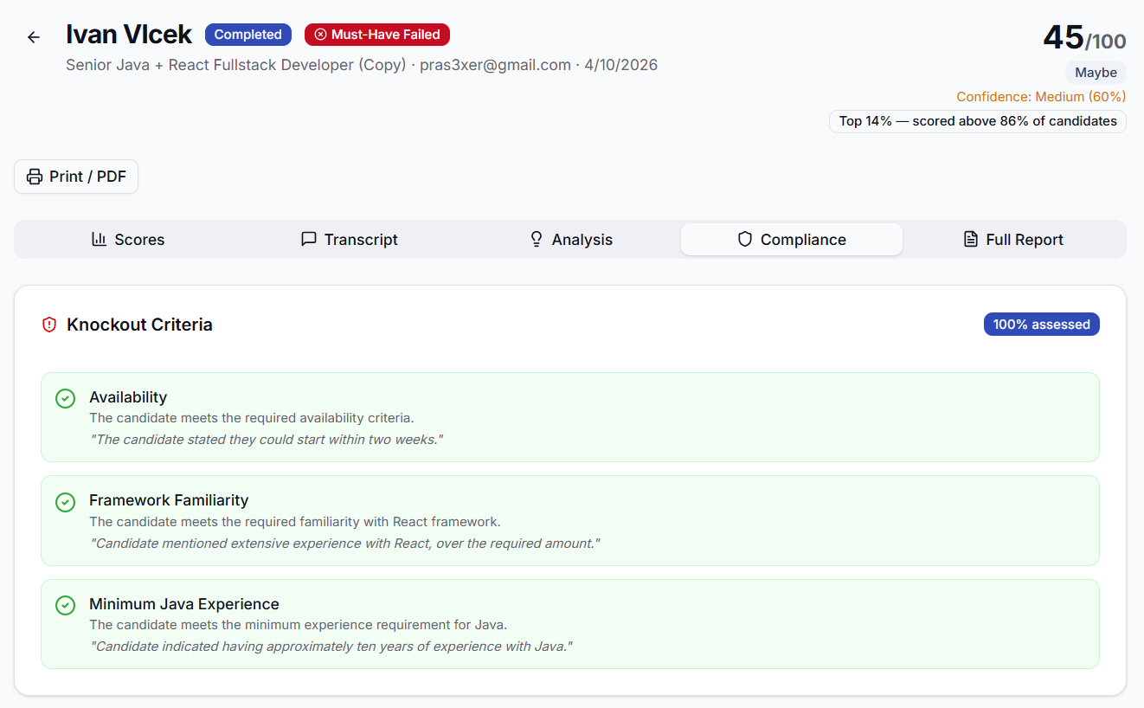The height and width of the screenshot is (708, 1144).
Task: Click the printer icon in Print / PDF button
Action: tap(34, 176)
